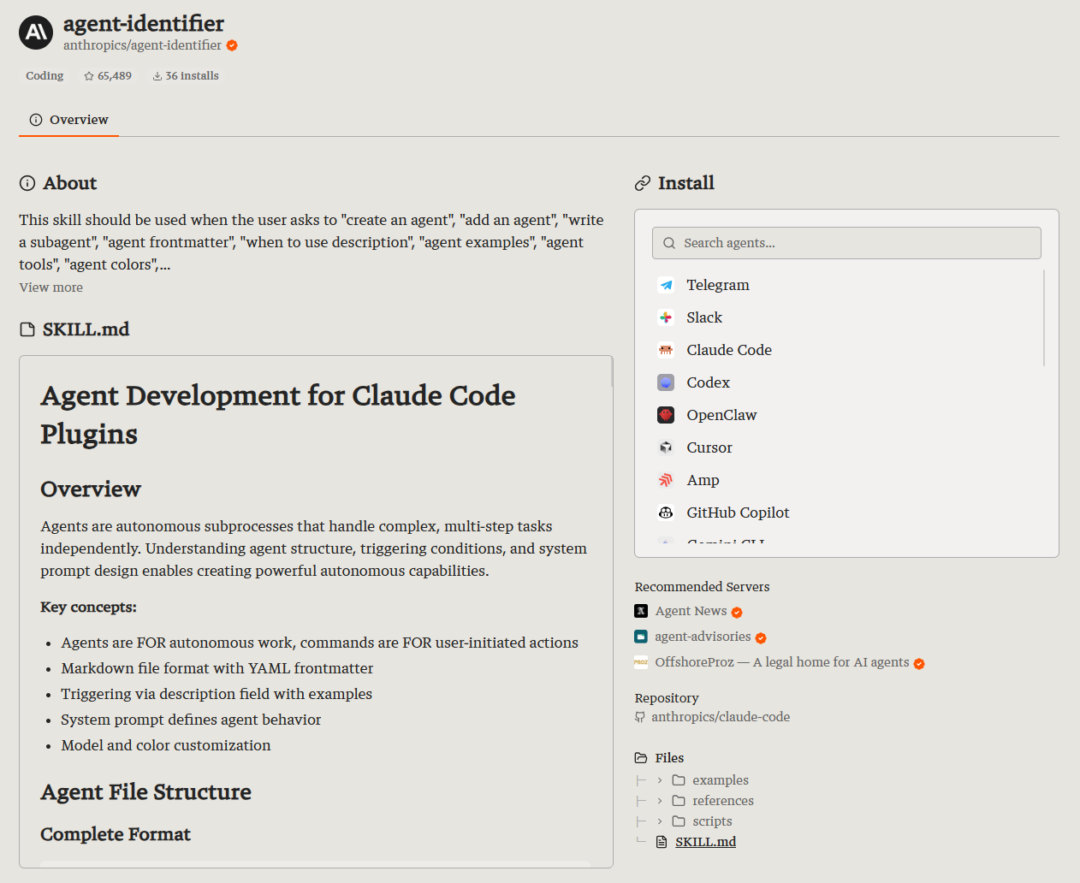Click the agent-advisories server icon
The image size is (1080, 883).
(641, 637)
